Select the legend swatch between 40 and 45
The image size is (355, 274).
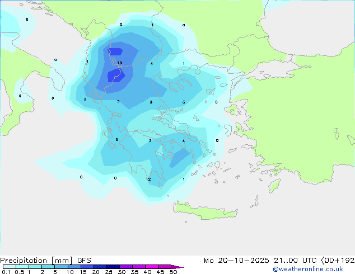152,267
